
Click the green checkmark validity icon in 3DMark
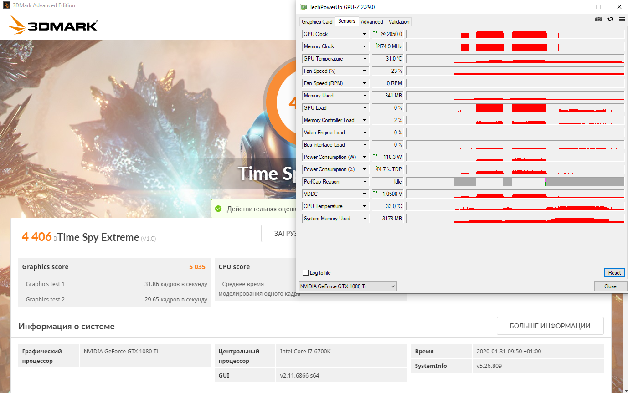point(218,209)
